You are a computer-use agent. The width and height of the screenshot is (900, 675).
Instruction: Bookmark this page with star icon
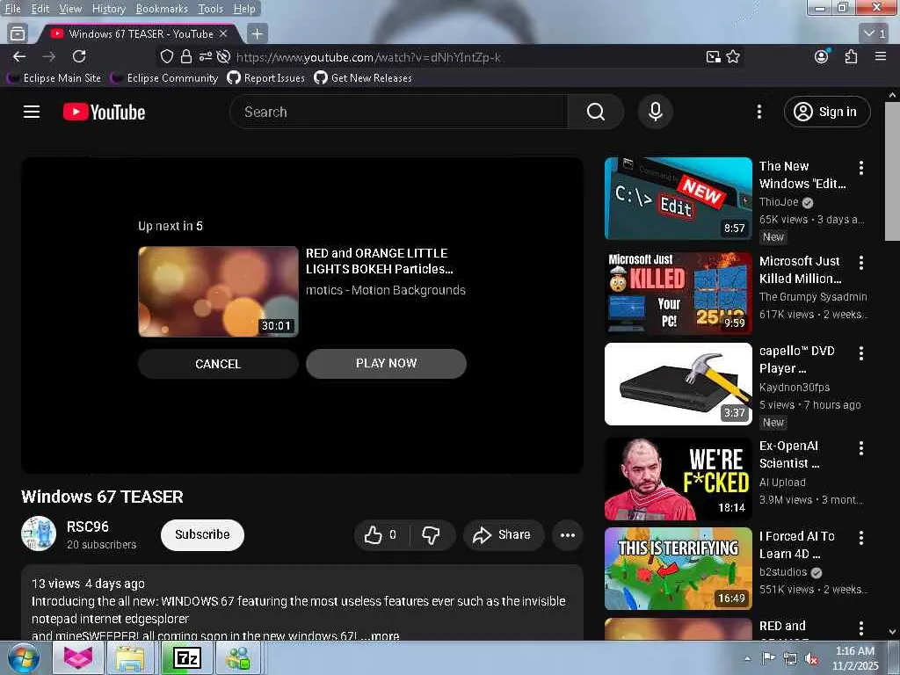click(733, 57)
